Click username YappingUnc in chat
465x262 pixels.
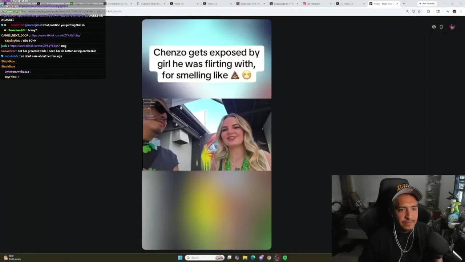(12, 41)
